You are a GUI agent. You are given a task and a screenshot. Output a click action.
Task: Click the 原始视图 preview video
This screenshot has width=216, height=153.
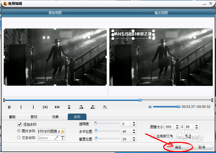coord(55,57)
